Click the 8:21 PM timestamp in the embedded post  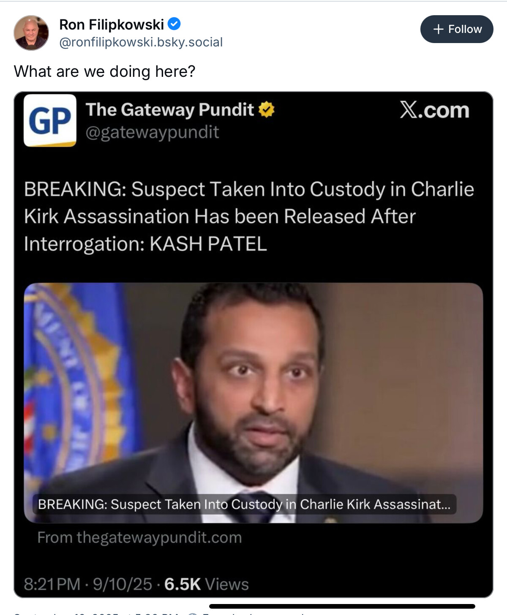[52, 584]
